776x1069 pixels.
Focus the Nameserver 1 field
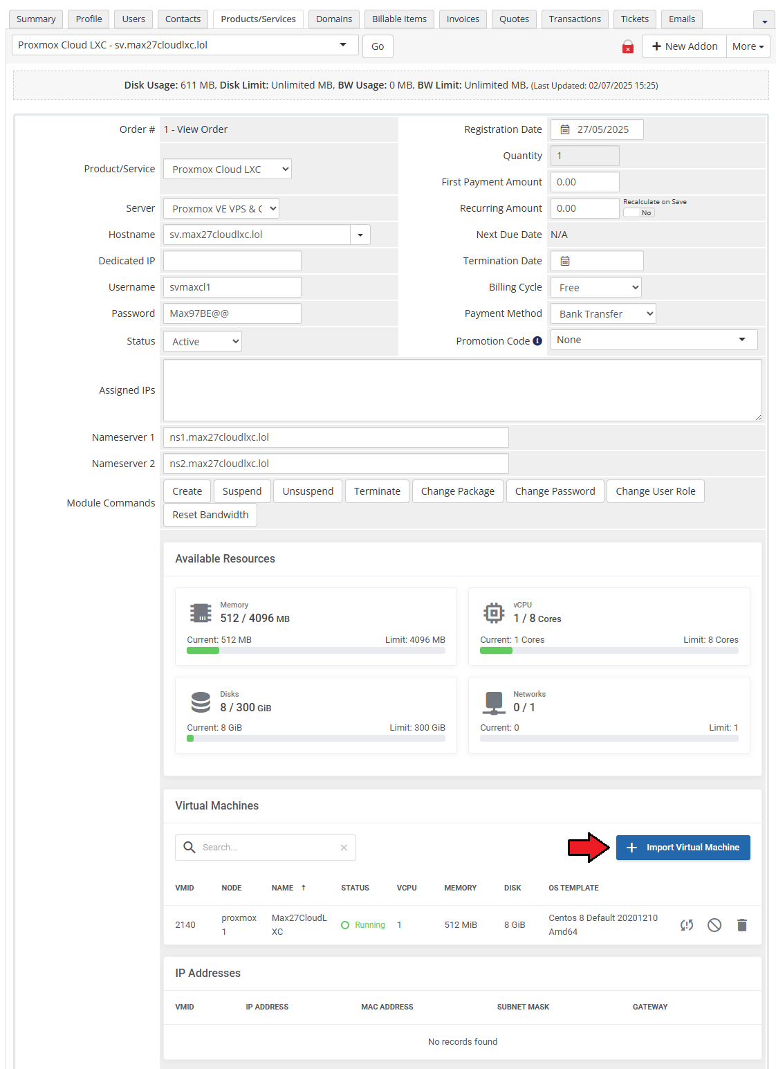coord(336,437)
